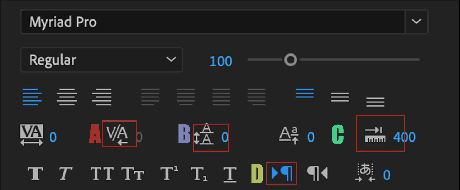Enable Superscript text style
The width and height of the screenshot is (460, 190).
point(169,173)
